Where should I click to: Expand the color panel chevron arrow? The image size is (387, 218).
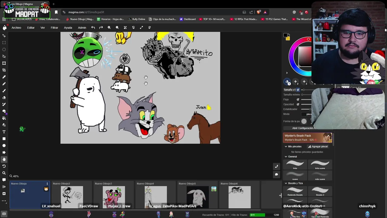pos(287,73)
